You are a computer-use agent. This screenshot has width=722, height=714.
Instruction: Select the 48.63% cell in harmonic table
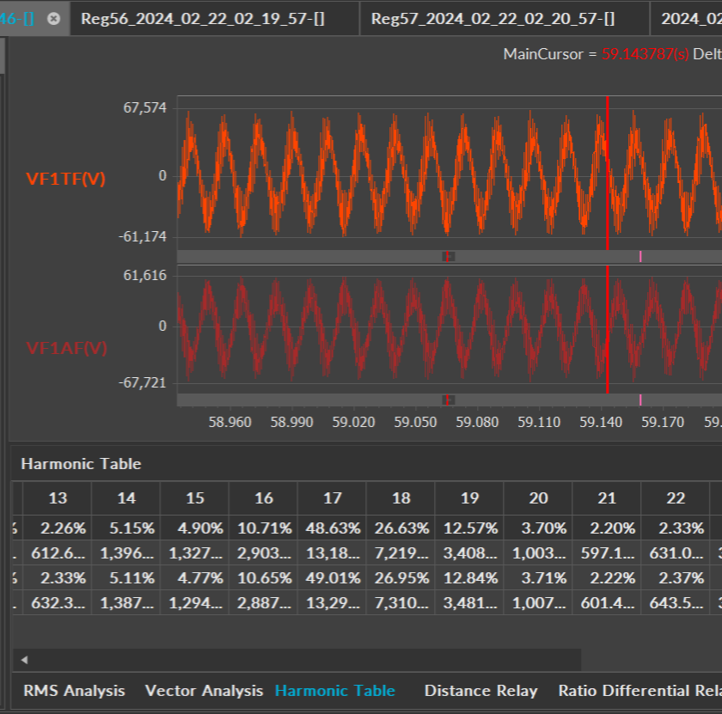click(x=332, y=528)
